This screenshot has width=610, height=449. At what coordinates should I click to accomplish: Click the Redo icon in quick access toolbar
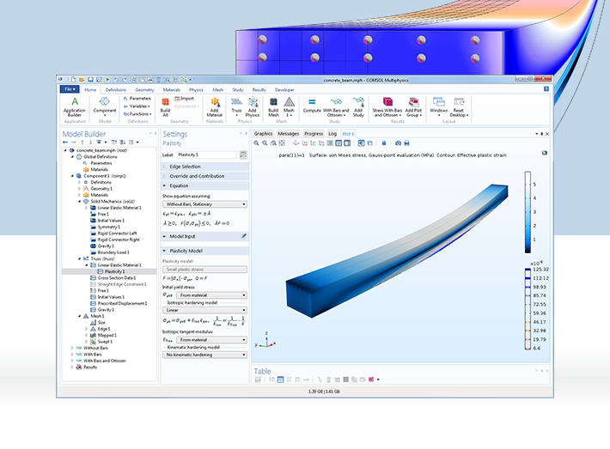[124, 80]
